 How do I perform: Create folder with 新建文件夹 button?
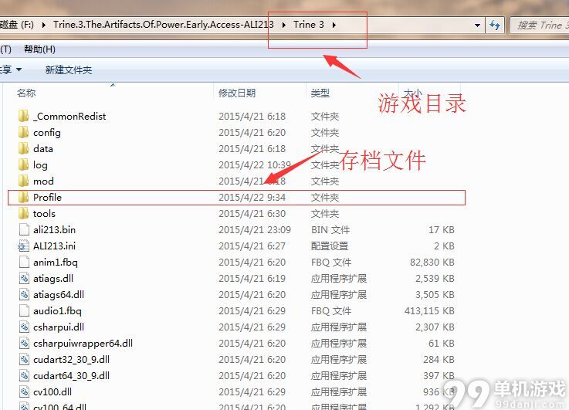click(68, 69)
